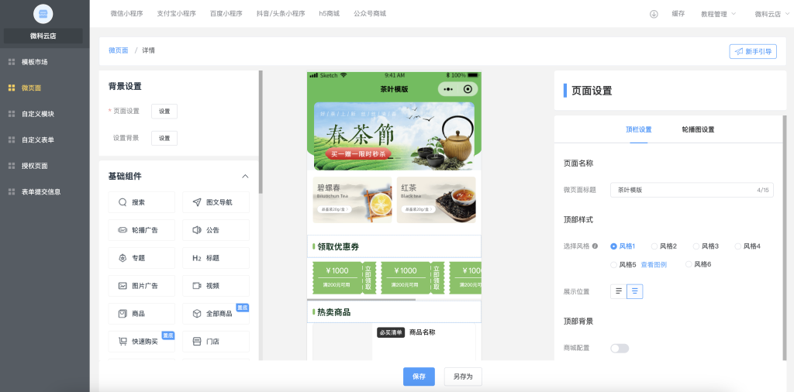Open the 教程管理 dropdown menu
This screenshot has height=392, width=794.
[x=718, y=14]
